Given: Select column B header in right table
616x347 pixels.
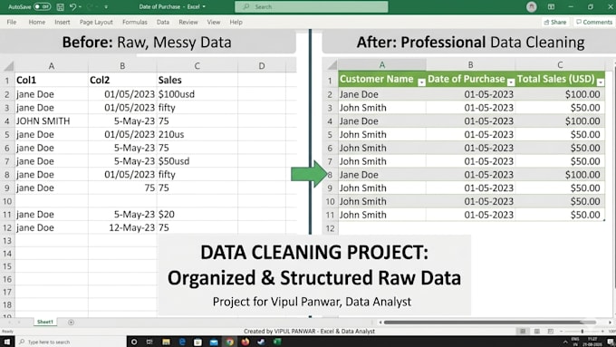Looking at the screenshot, I should pos(470,65).
